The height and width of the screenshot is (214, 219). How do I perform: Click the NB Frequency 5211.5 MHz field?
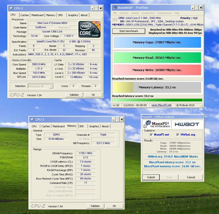point(103,143)
